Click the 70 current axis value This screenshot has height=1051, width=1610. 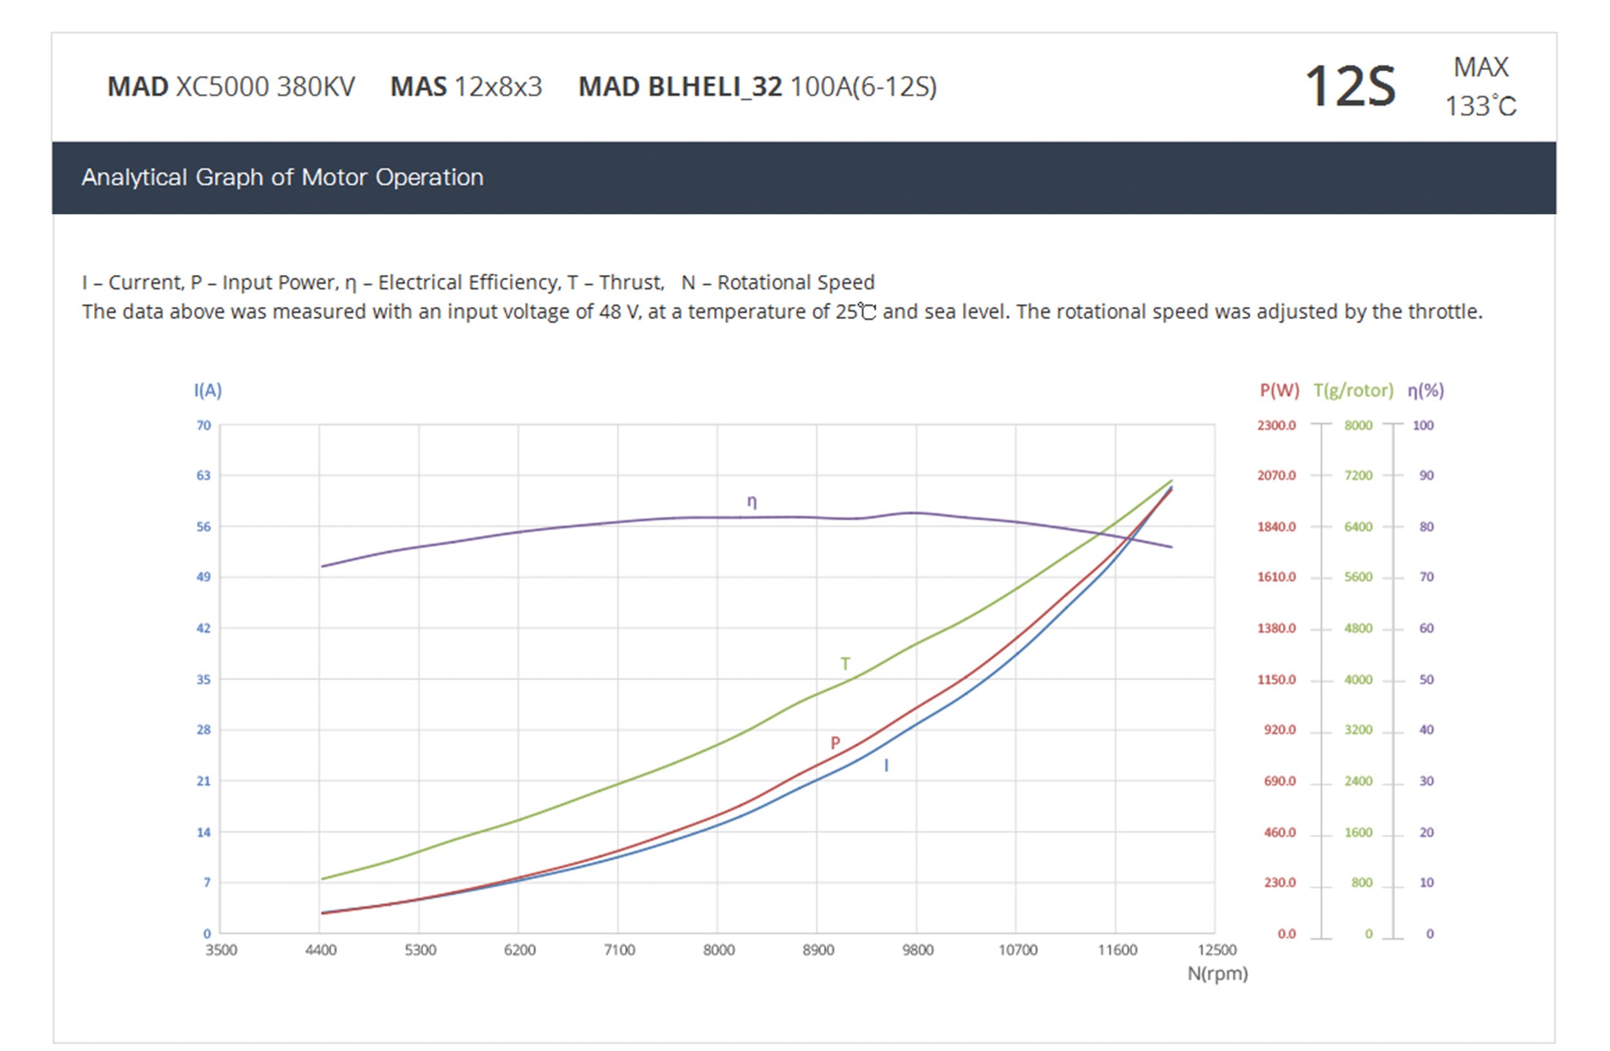204,425
